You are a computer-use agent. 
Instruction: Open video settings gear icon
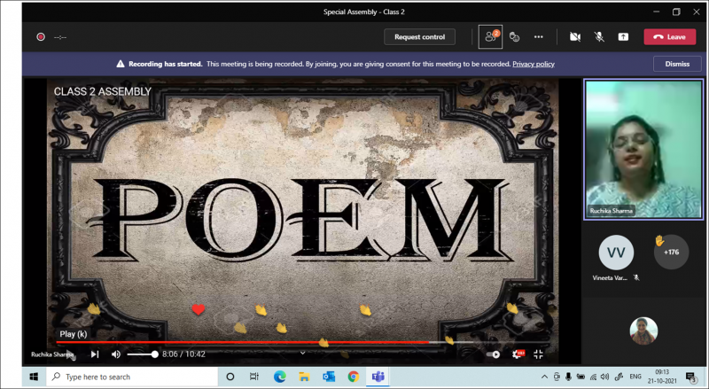tap(517, 354)
